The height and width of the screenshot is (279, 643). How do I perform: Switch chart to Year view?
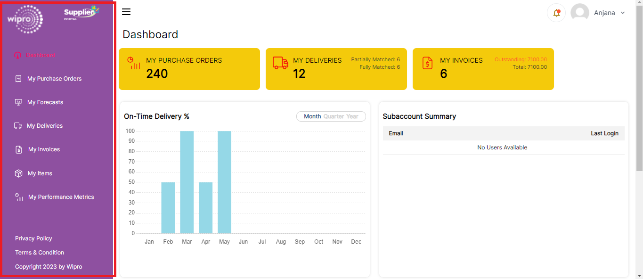[x=352, y=116]
